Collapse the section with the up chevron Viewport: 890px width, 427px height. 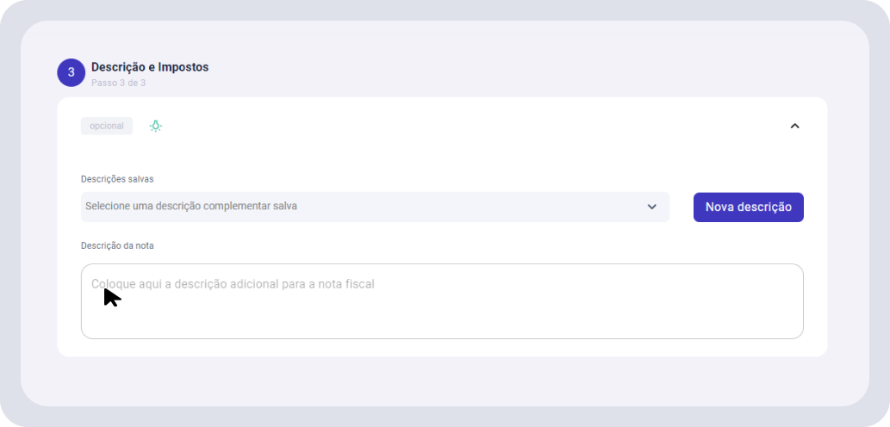[x=794, y=126]
